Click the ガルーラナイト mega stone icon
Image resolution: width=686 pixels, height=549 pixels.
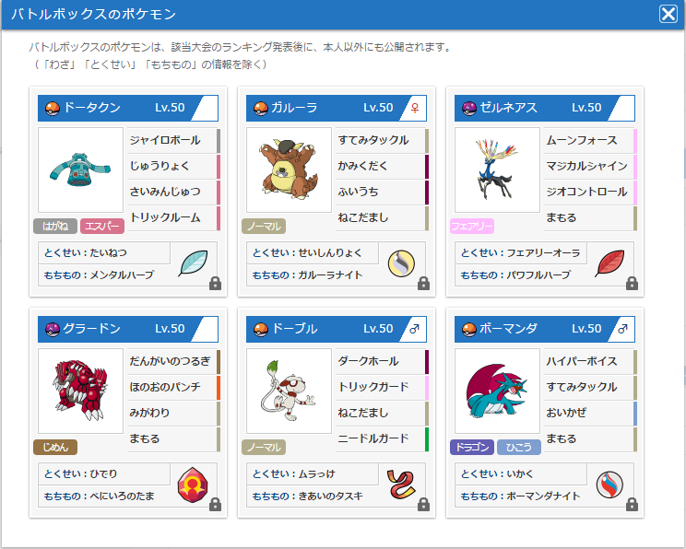[401, 263]
